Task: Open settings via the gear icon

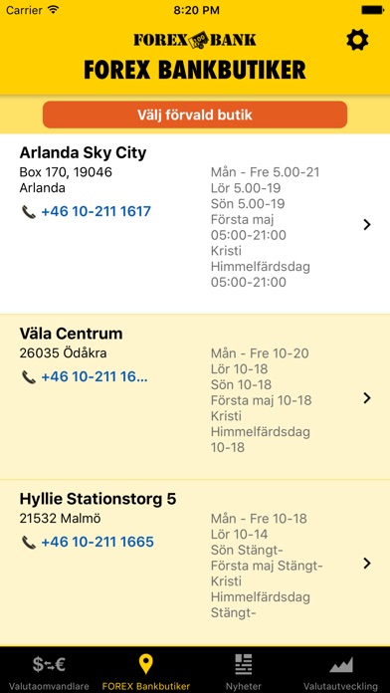Action: (357, 40)
